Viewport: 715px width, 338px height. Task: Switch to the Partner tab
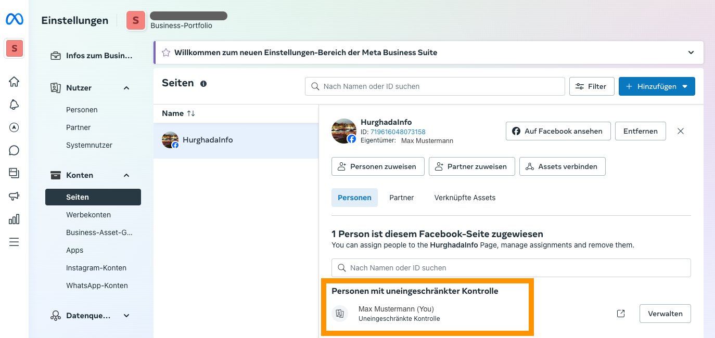(402, 198)
